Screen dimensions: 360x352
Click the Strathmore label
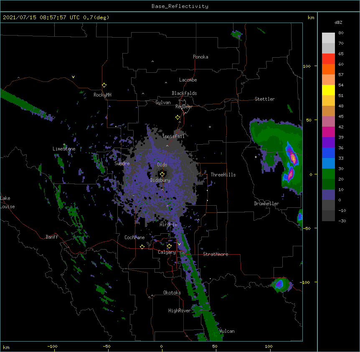click(x=215, y=254)
